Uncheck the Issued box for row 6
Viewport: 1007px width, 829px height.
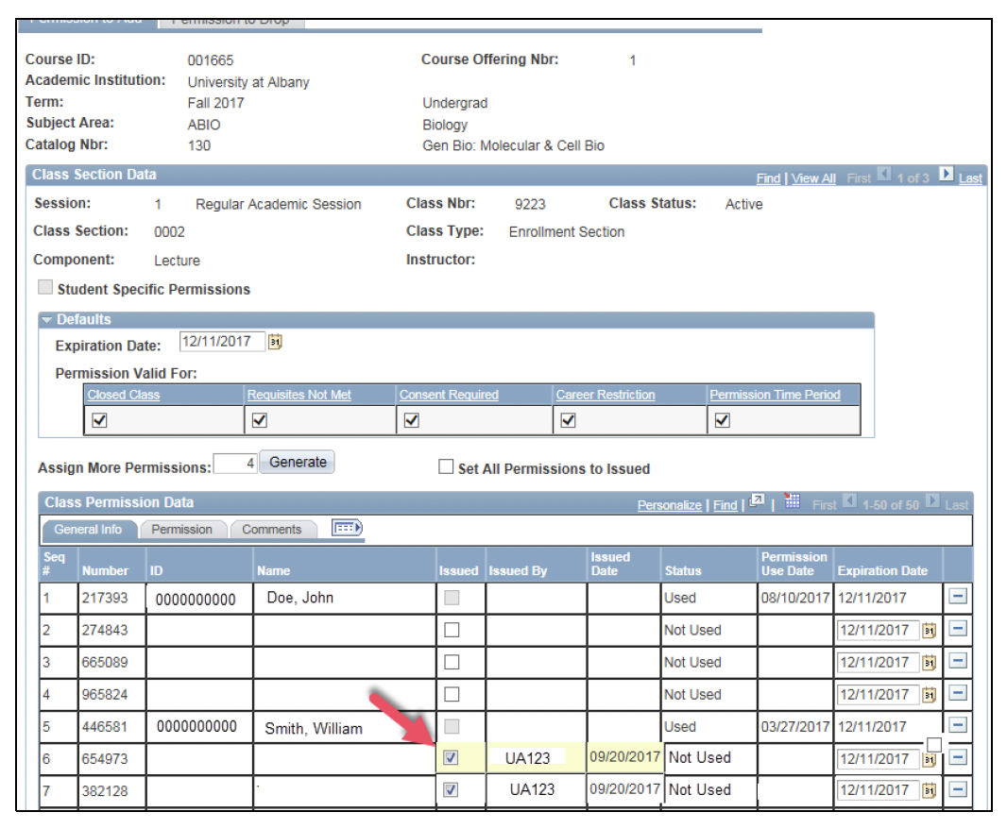pos(452,757)
